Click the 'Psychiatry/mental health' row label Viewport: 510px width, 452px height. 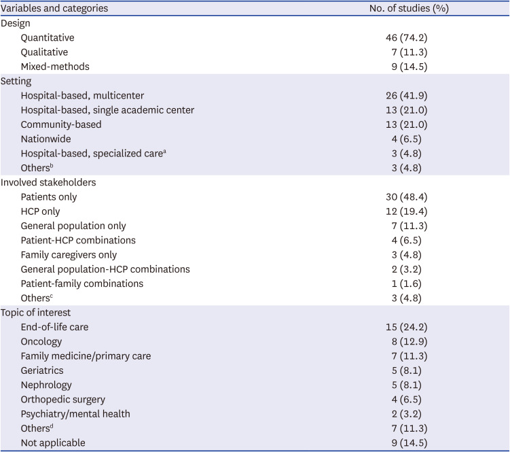pyautogui.click(x=75, y=414)
